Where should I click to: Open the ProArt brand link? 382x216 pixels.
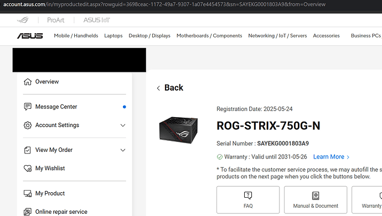click(55, 20)
